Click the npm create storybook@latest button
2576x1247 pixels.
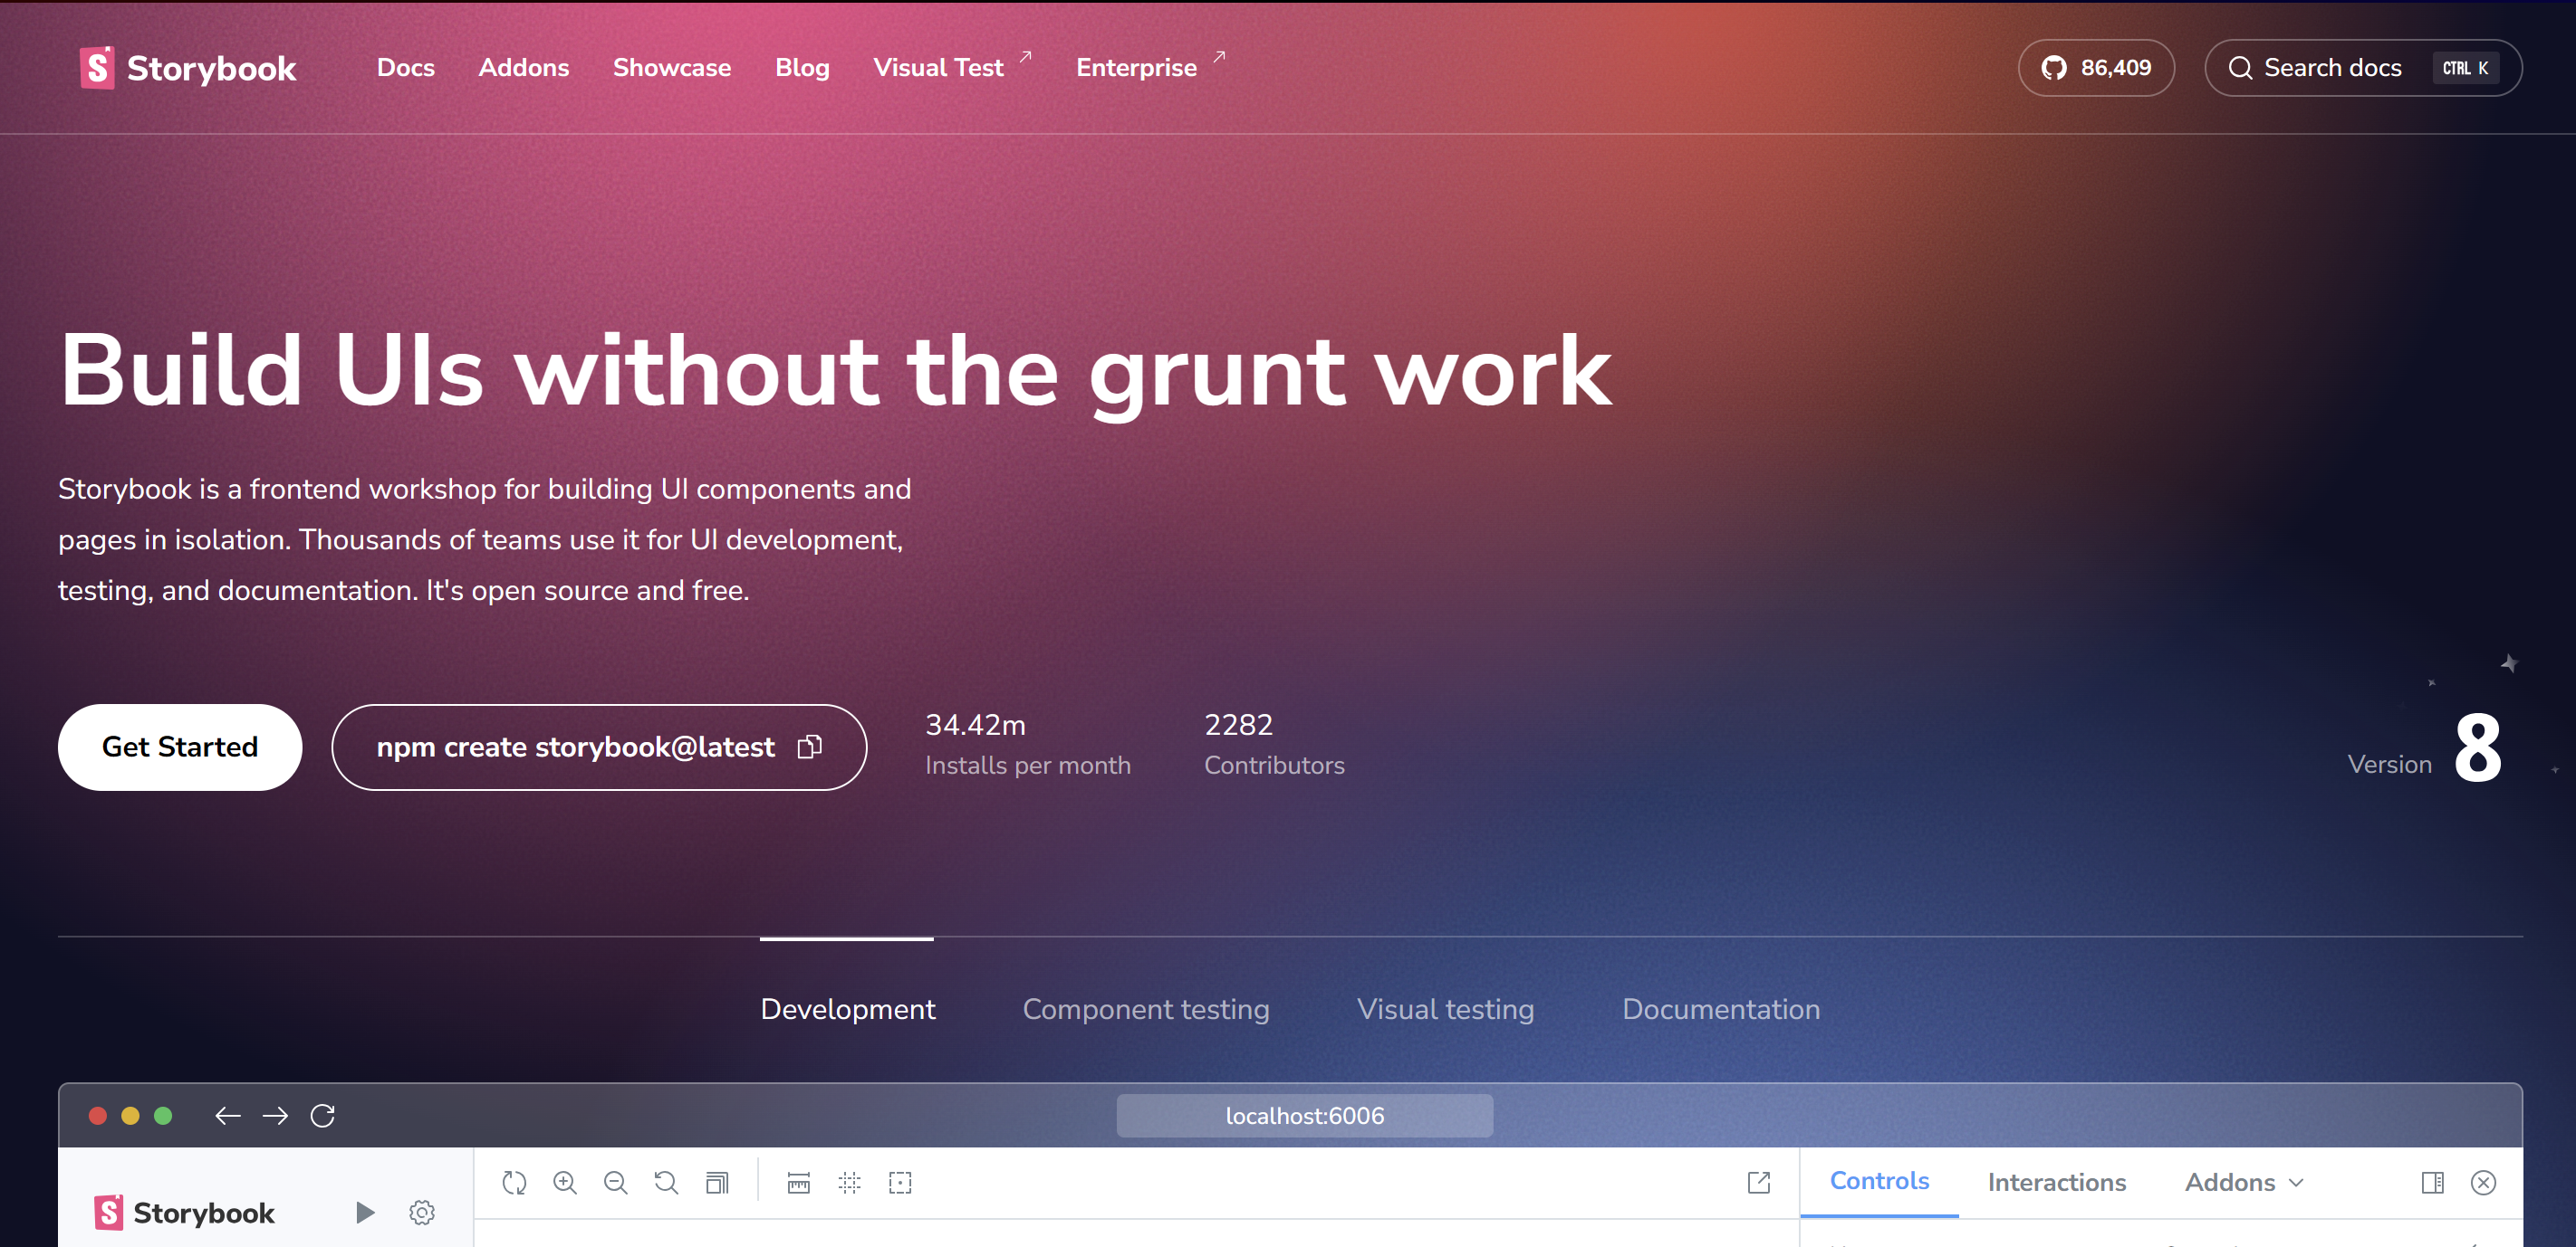pyautogui.click(x=599, y=747)
